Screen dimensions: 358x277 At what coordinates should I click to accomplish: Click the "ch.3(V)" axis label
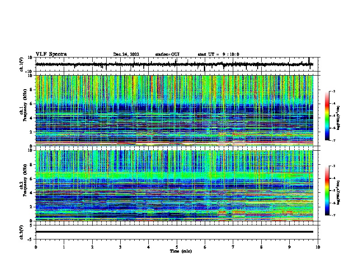tap(22, 232)
